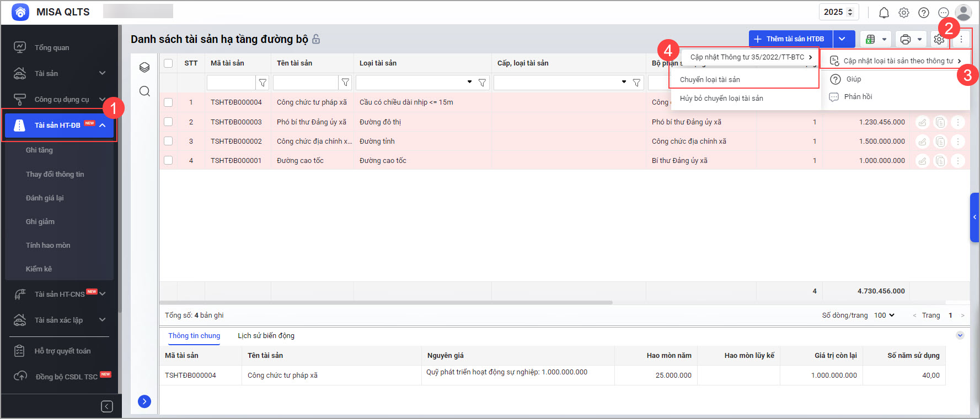This screenshot has width=980, height=419.
Task: Click the help question mark icon
Action: (923, 13)
